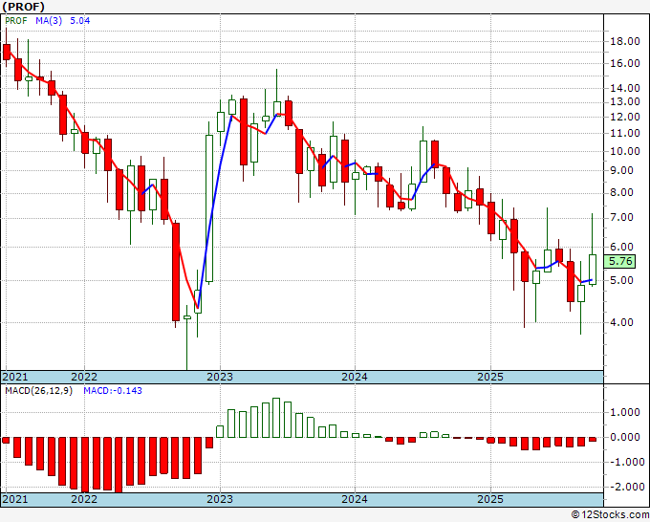The image size is (650, 522).
Task: Click the 18.00 price axis label
Action: 625,41
